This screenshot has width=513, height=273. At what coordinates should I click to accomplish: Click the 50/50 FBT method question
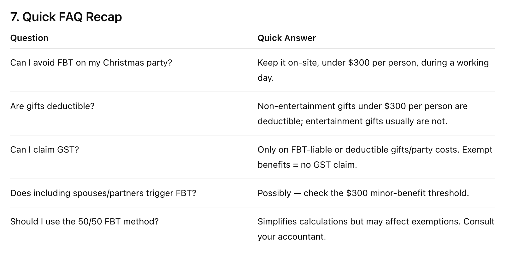tap(84, 222)
